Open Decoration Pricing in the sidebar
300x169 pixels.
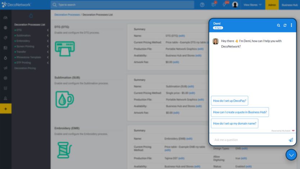pyautogui.click(x=25, y=68)
